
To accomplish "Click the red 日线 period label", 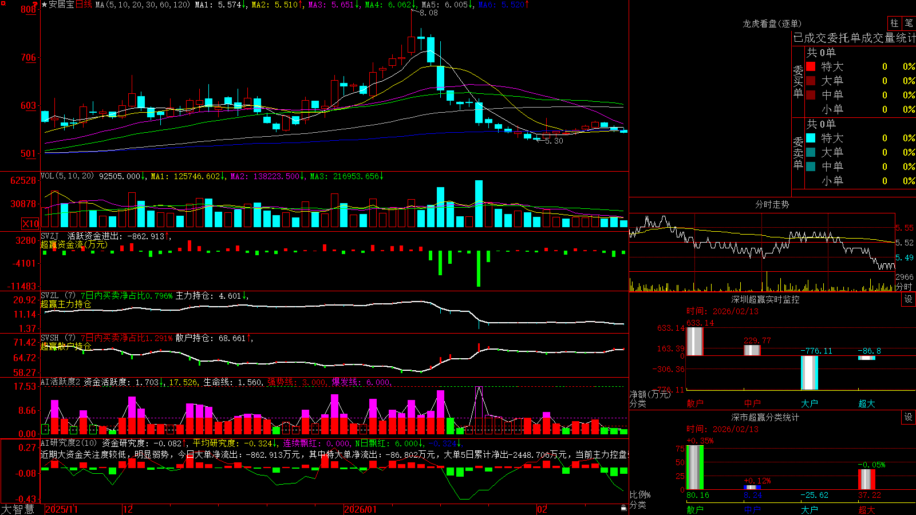I will 84,5.
